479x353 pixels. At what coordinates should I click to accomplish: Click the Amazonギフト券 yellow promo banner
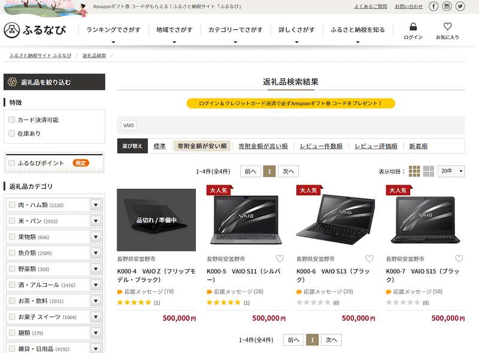tap(291, 103)
